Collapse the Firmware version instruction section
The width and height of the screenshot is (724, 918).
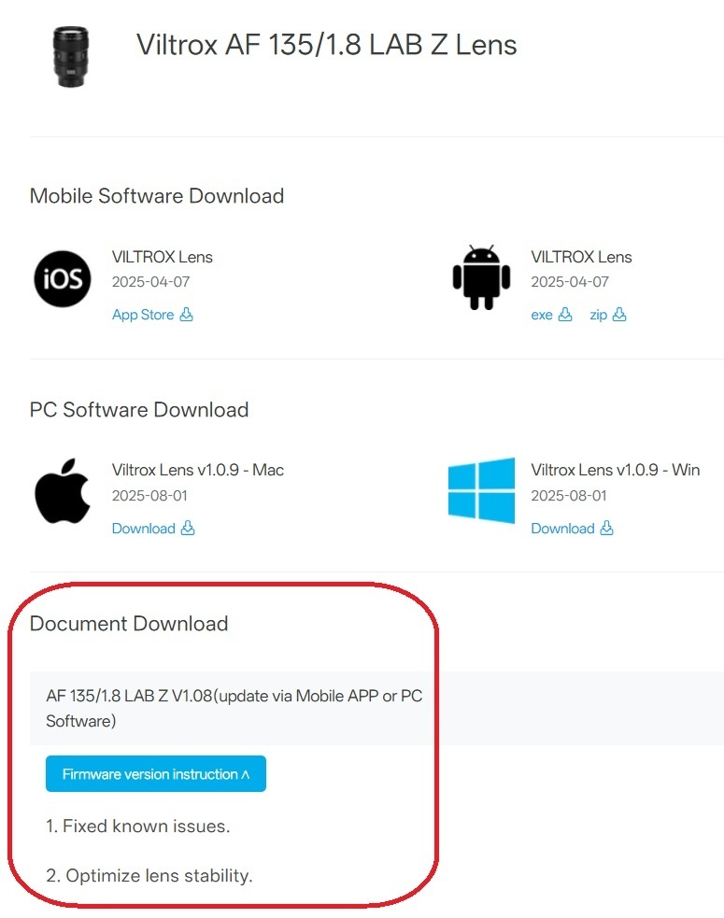click(x=156, y=774)
